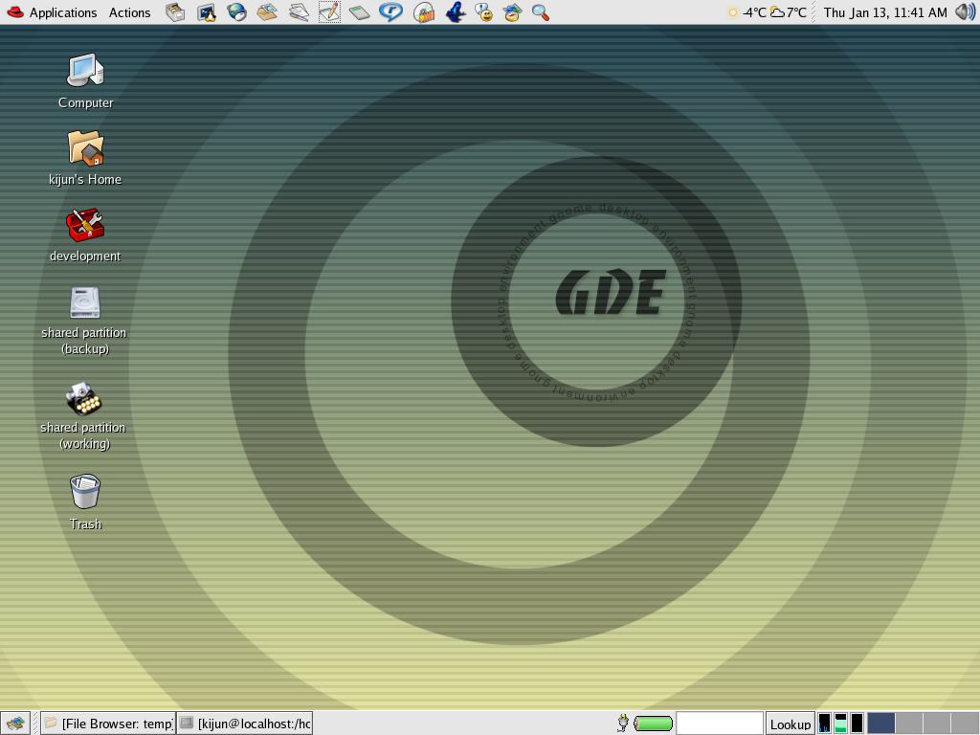Switch to the fourth workspace in pager
Screen dimensions: 980x735
click(x=965, y=724)
